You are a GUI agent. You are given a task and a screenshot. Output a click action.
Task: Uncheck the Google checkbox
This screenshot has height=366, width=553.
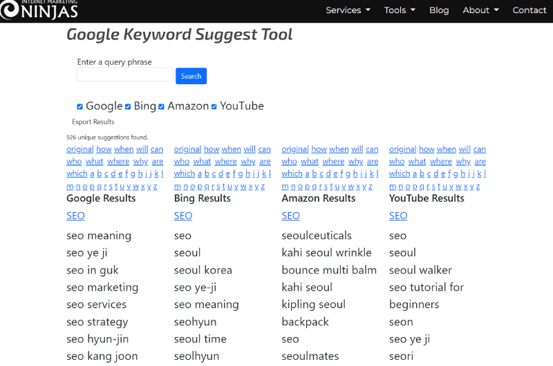(x=79, y=106)
